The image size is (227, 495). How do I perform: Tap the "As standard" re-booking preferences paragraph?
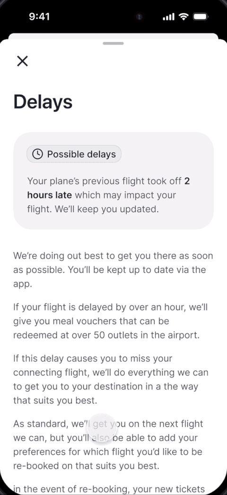[108, 444]
